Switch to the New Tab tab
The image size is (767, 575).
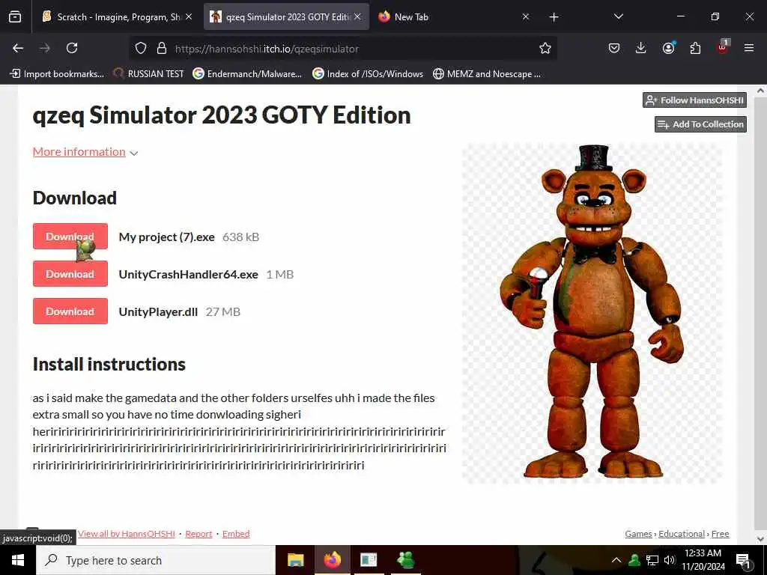[x=454, y=16]
